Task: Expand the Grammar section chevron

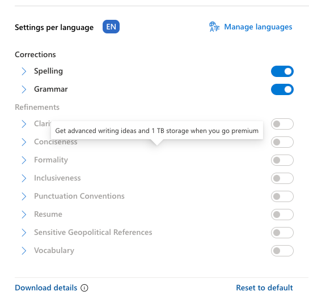Action: [24, 89]
